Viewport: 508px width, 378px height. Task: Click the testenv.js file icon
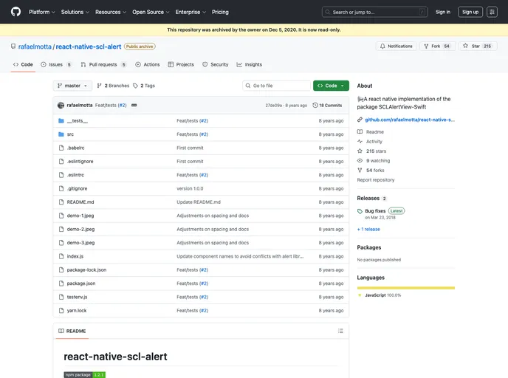coord(61,297)
